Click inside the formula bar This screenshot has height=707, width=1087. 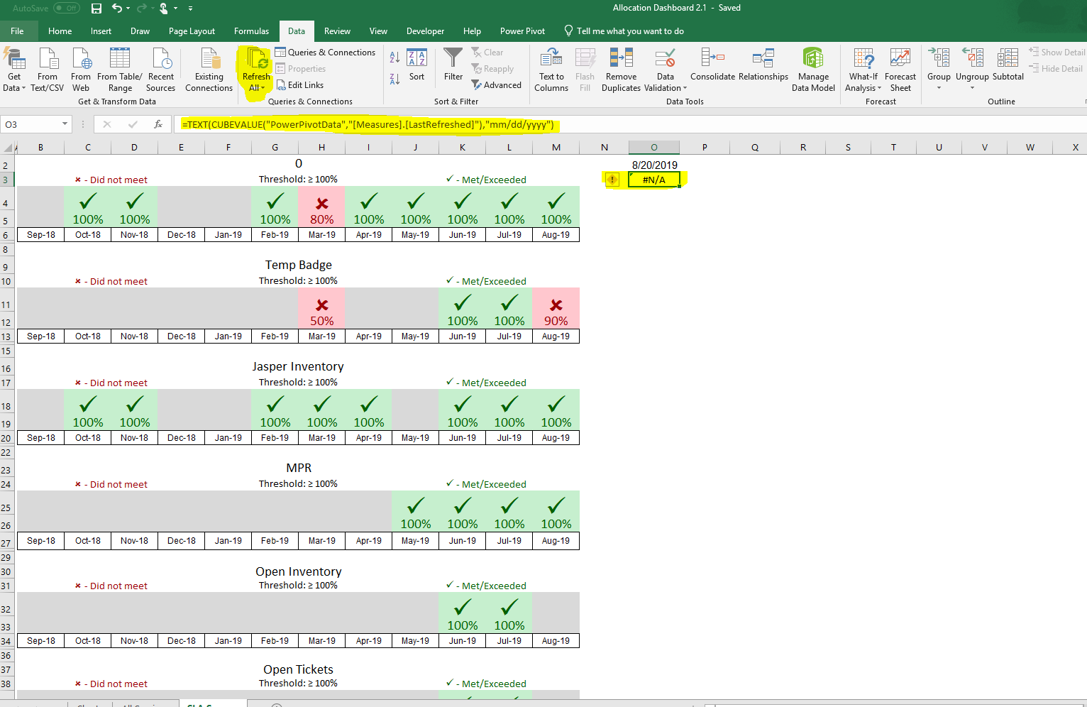click(x=631, y=124)
